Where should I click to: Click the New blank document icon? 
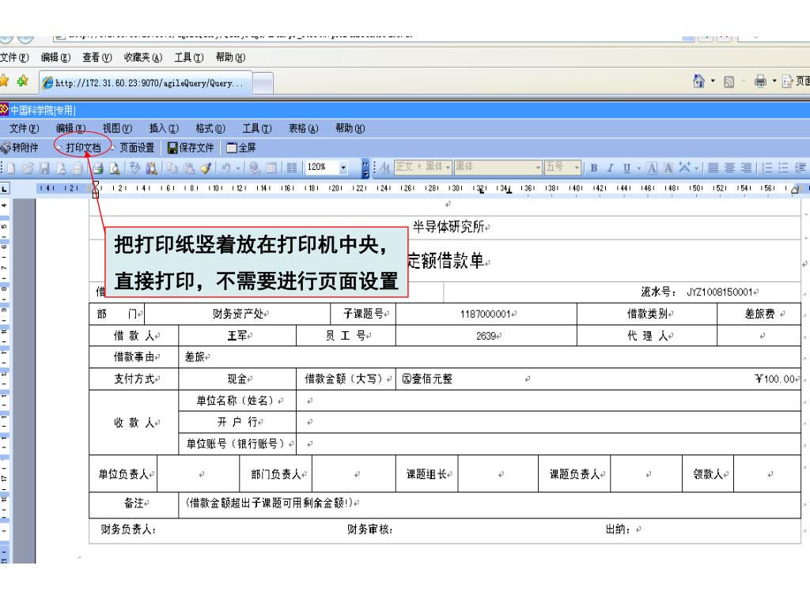click(11, 168)
